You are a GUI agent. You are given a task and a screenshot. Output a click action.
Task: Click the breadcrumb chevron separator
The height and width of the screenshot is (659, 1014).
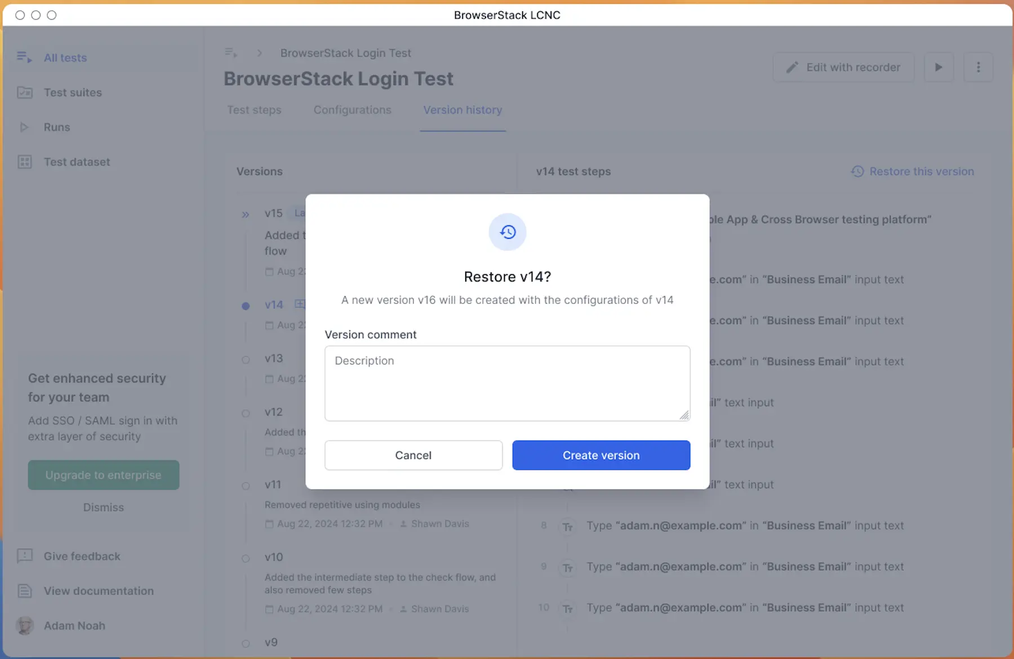[260, 53]
